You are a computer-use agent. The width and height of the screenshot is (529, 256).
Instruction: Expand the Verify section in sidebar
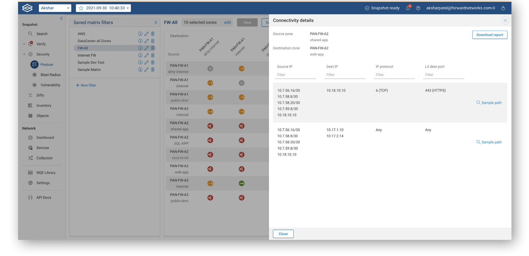(x=24, y=44)
